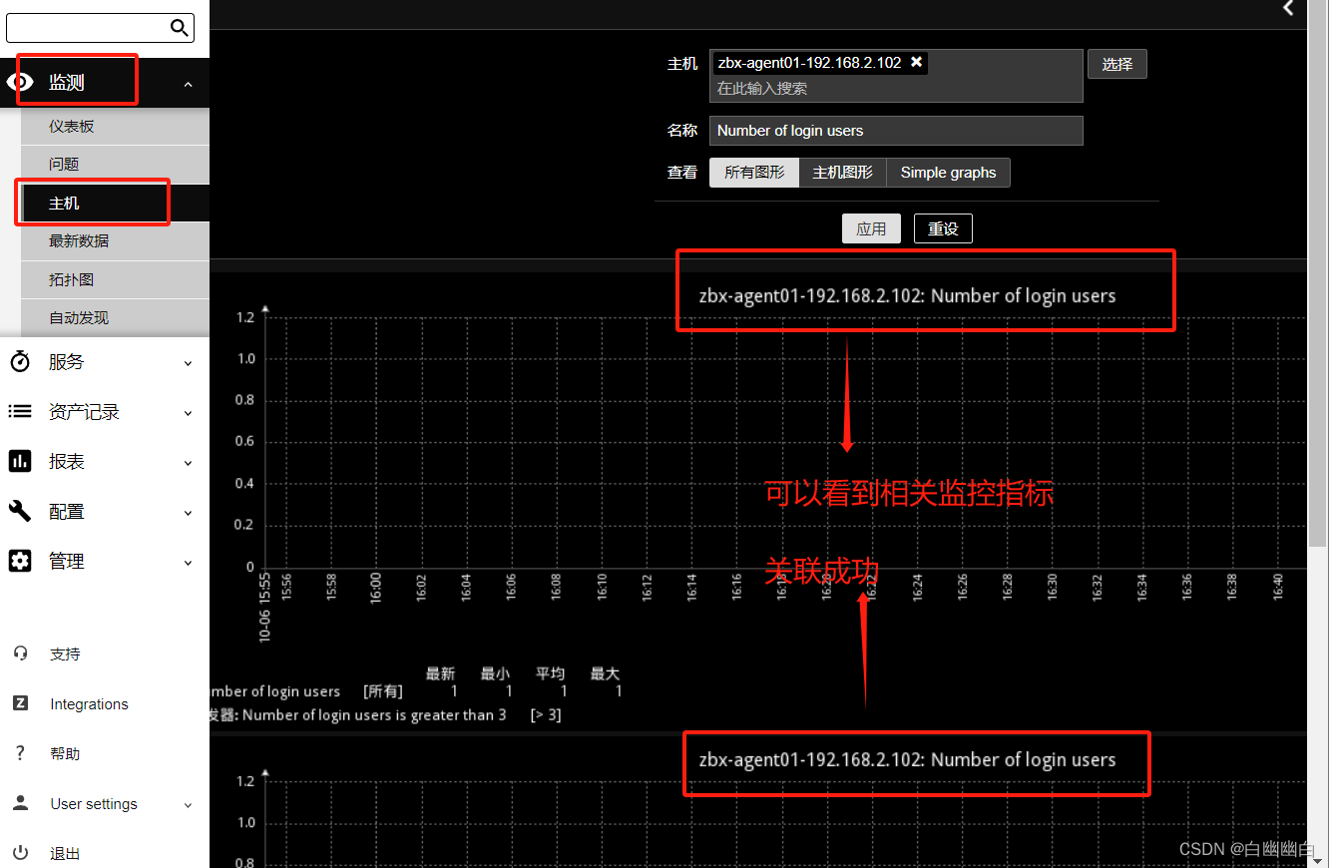Viewport: 1329px width, 868px height.
Task: Open the 支持 support link
Action: (x=65, y=654)
